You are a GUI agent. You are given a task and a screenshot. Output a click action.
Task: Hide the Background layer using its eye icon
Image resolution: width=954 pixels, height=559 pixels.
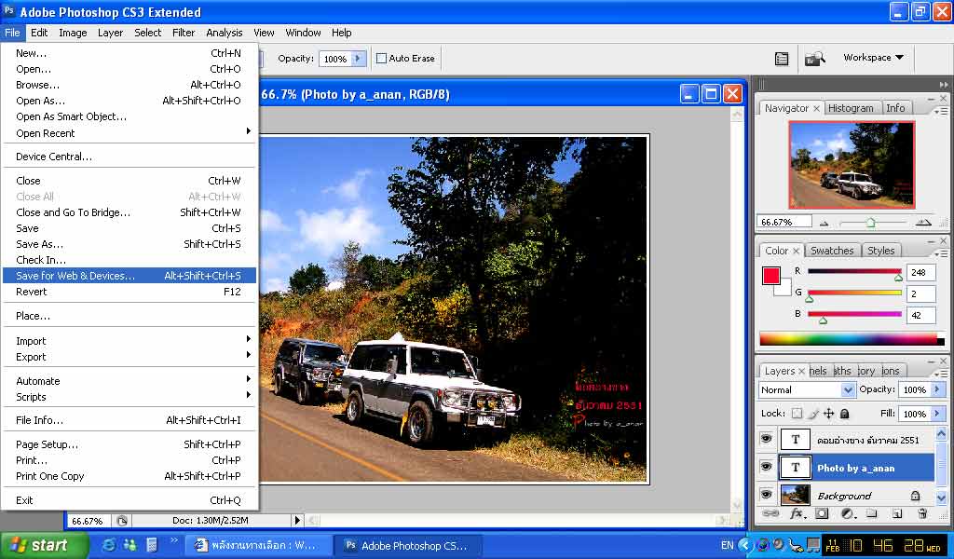pos(767,495)
